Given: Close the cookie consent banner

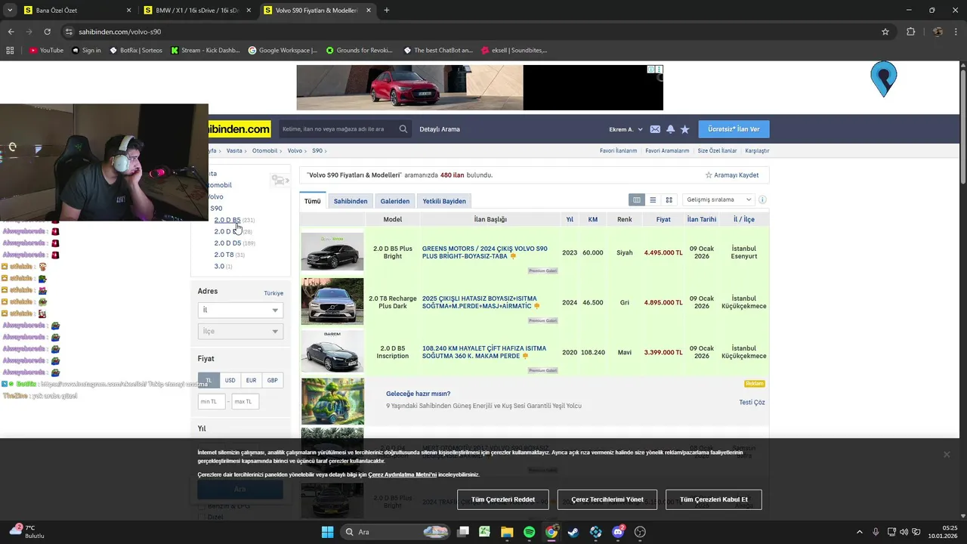Looking at the screenshot, I should 947,455.
